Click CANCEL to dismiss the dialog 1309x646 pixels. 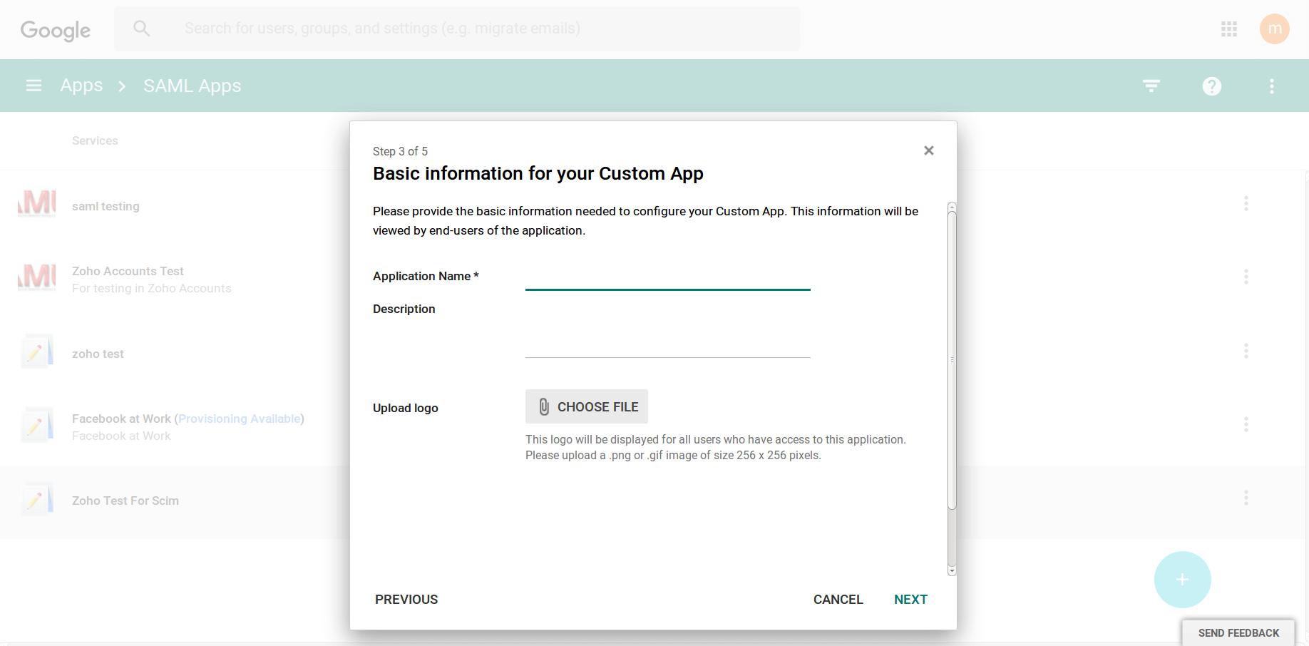(838, 599)
